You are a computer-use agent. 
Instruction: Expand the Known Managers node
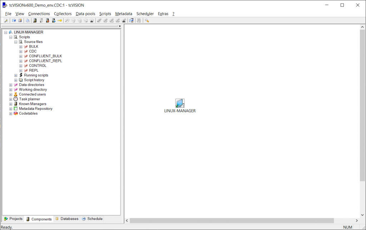click(x=11, y=104)
